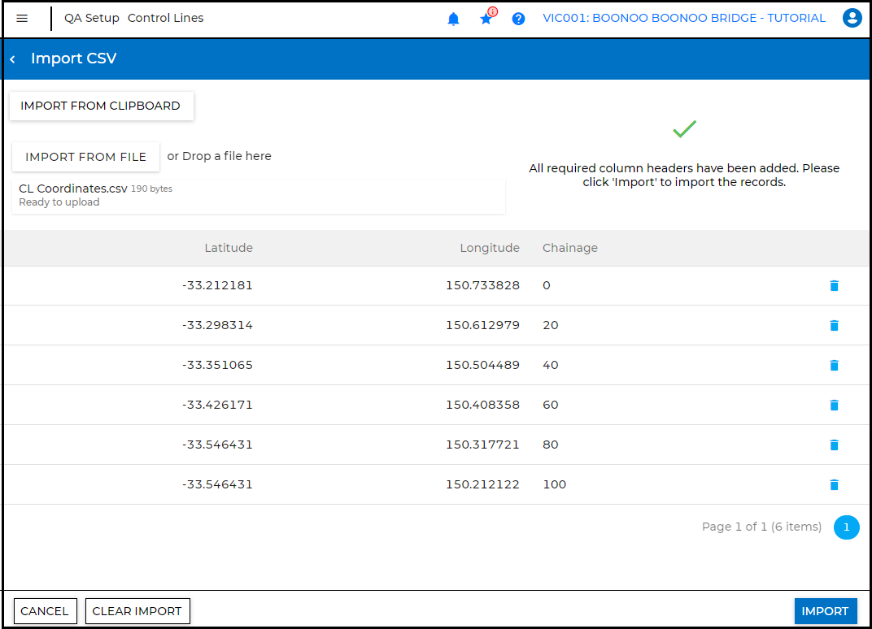Screen dimensions: 872x629
Task: Click the Import CSV page title
Action: pyautogui.click(x=73, y=59)
